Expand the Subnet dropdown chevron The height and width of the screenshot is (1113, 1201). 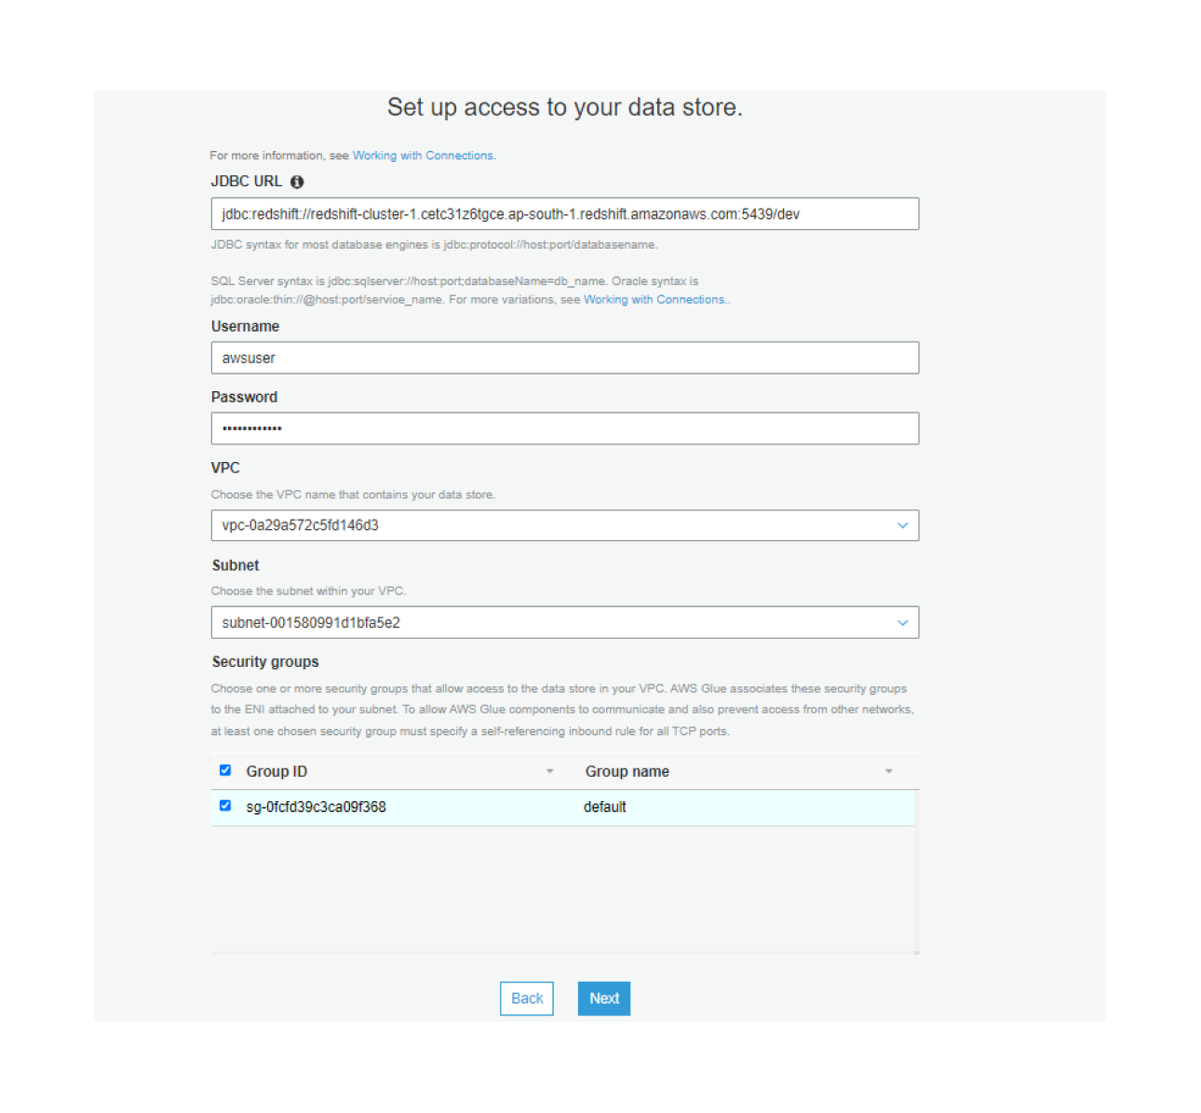902,623
